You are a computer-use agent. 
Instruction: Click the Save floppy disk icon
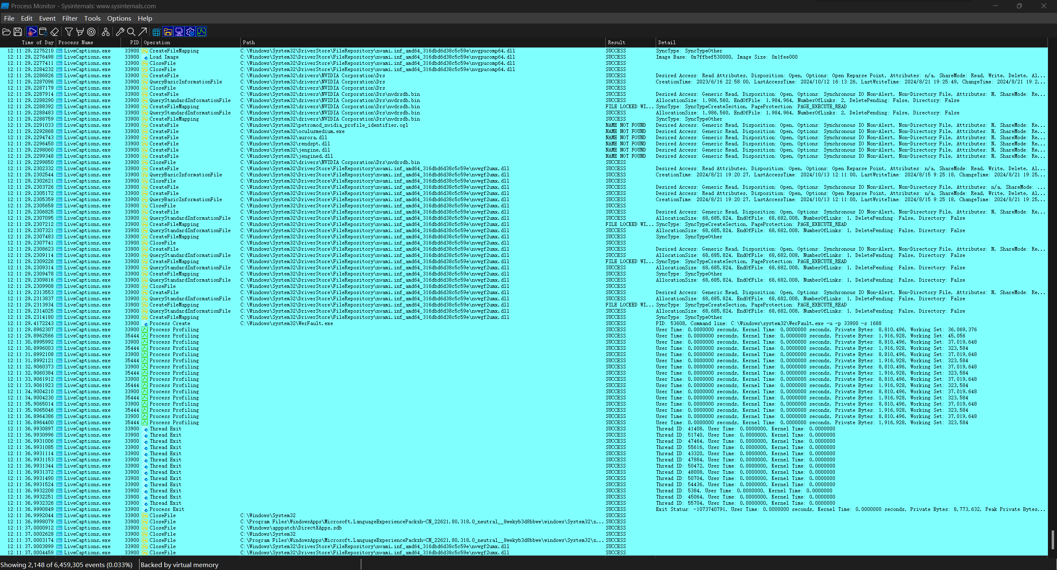(18, 32)
